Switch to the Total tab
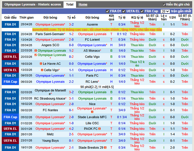 pos(70,5)
